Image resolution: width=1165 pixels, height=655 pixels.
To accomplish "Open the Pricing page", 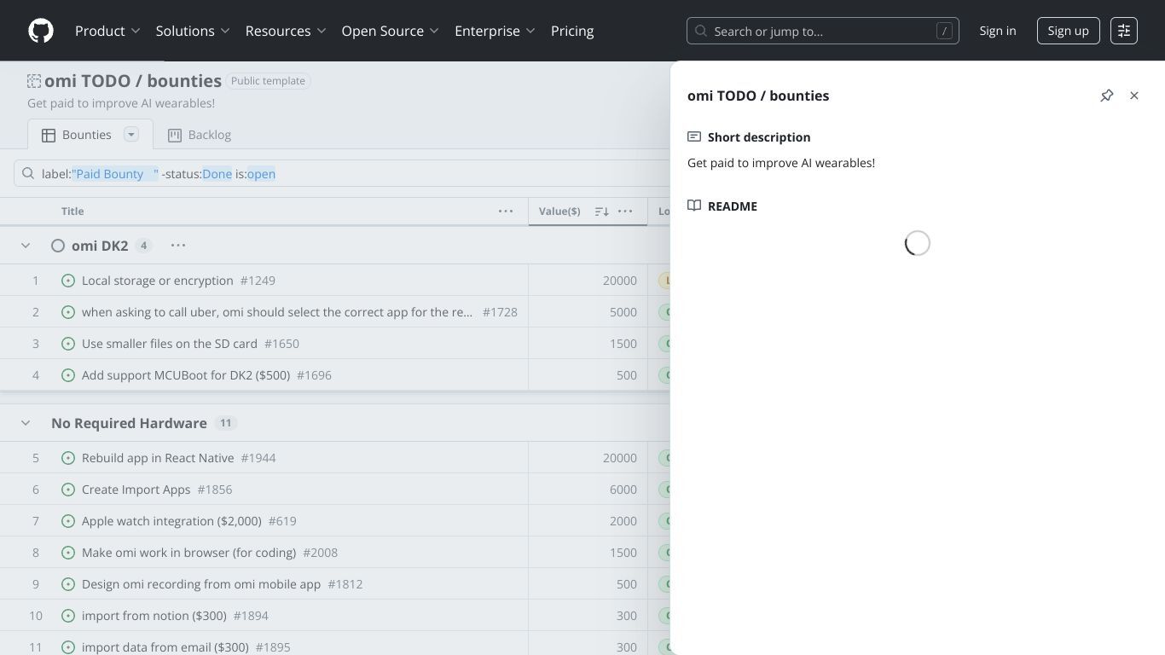I will pos(572,31).
